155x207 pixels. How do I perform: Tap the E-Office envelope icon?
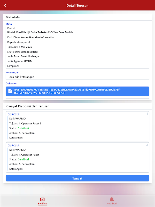(42, 199)
